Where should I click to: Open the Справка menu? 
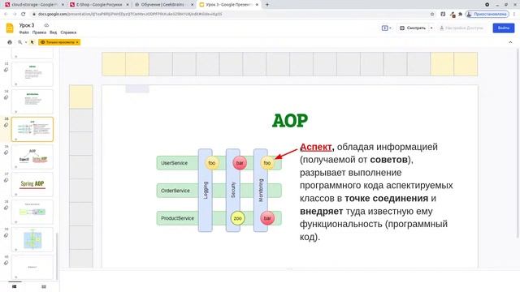point(68,32)
